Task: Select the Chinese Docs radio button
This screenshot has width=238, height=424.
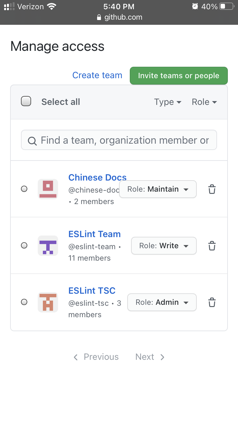Action: point(24,189)
